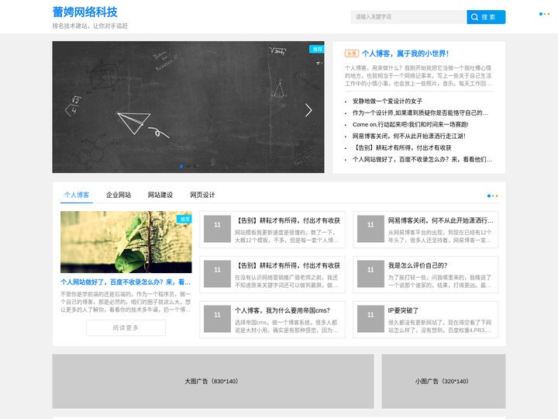Viewport: 558px width, 419px height.
Task: Select the third carousel indicator dot
Action: coord(196,166)
